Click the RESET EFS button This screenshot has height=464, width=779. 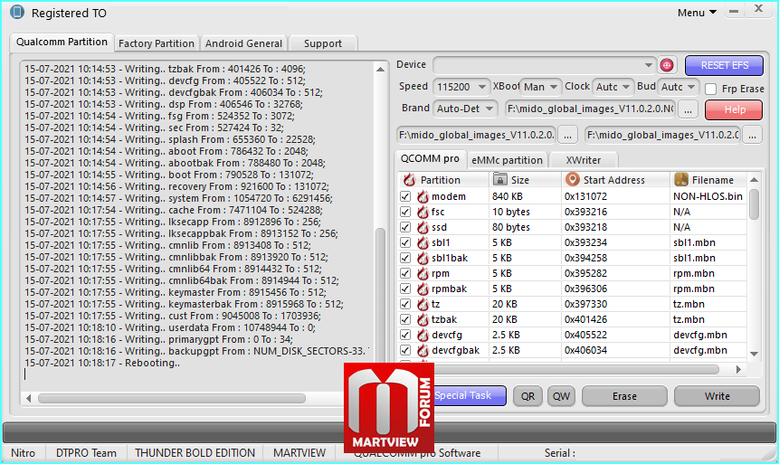point(725,66)
